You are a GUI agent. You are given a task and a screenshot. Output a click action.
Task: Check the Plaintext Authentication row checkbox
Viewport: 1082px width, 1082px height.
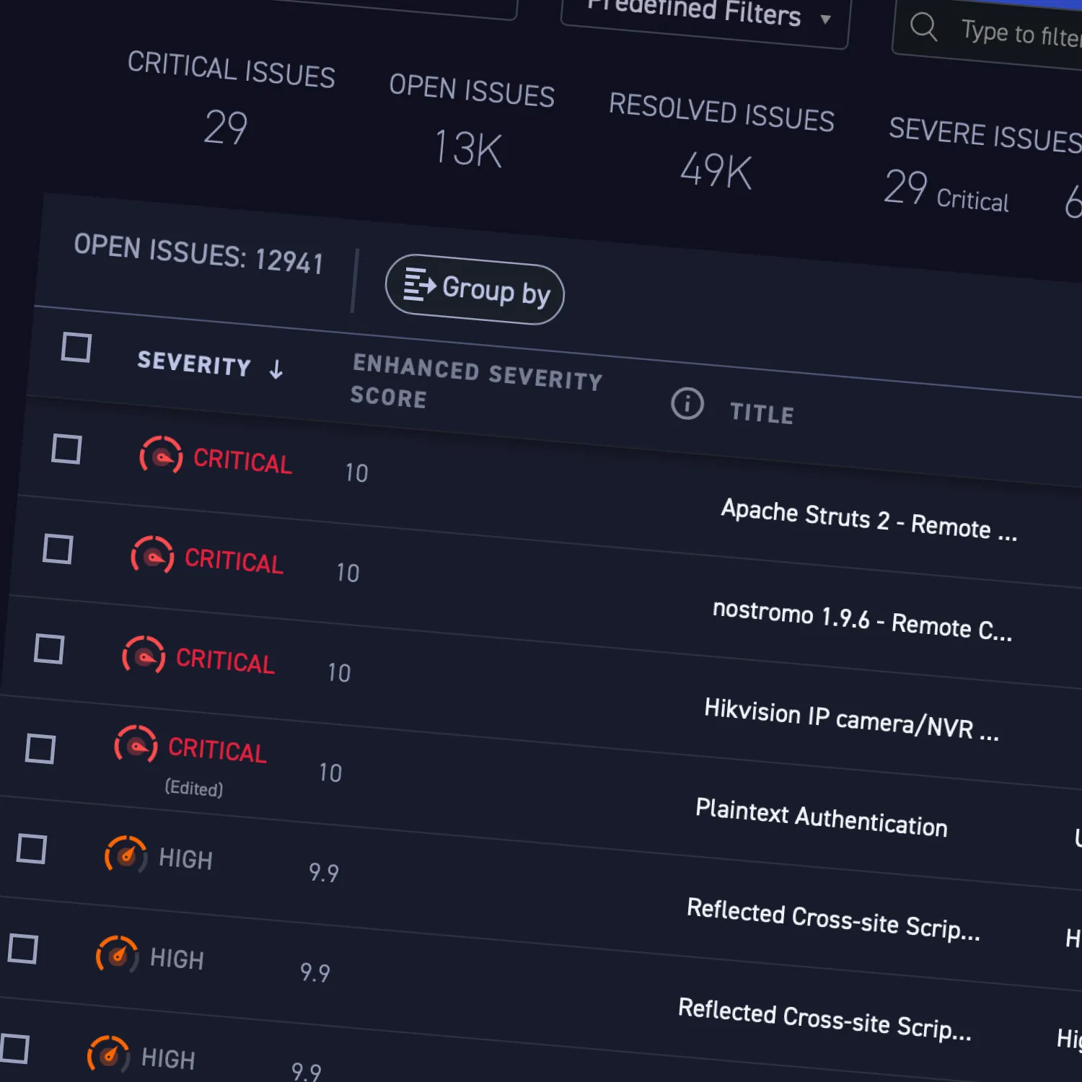[x=40, y=749]
